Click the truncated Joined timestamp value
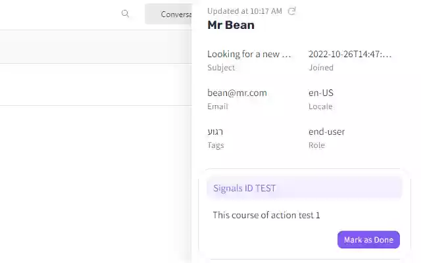 coord(350,54)
